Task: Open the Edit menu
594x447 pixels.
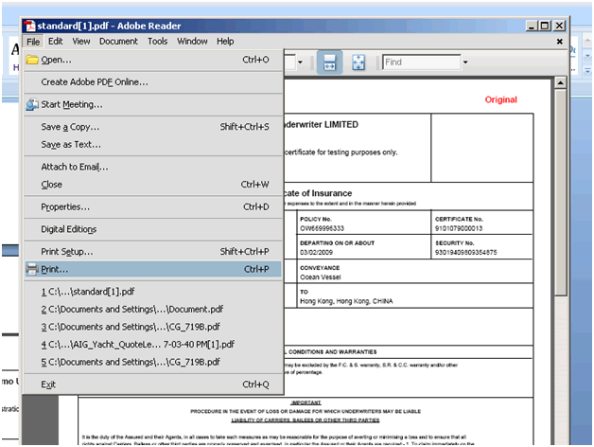Action: tap(55, 41)
